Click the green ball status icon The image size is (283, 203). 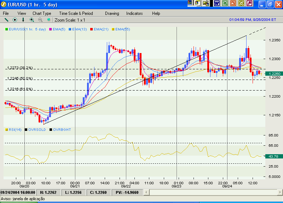[48, 19]
